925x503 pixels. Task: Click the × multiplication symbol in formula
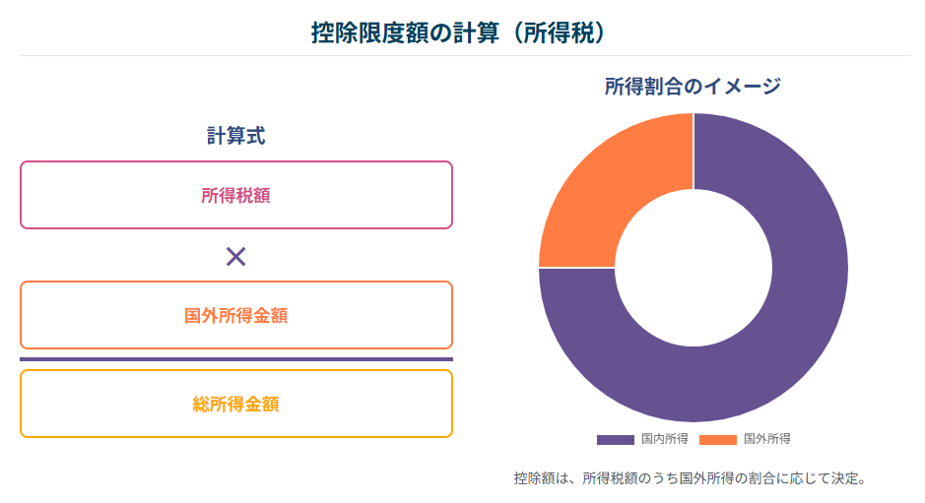pyautogui.click(x=235, y=257)
